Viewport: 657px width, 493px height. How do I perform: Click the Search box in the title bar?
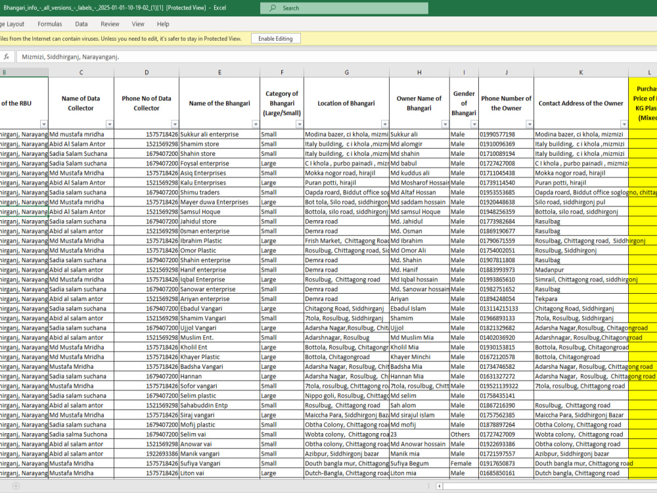344,8
